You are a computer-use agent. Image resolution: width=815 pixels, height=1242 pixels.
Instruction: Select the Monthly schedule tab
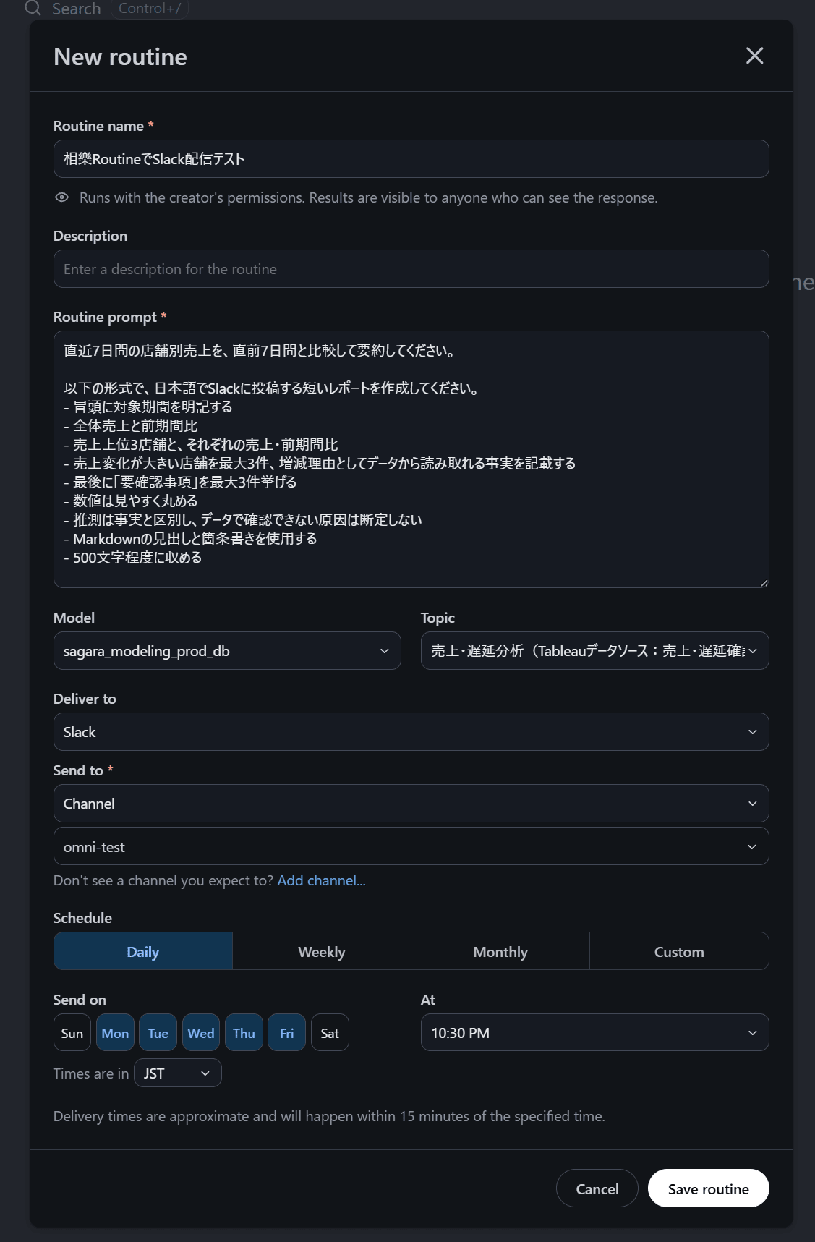coord(500,952)
